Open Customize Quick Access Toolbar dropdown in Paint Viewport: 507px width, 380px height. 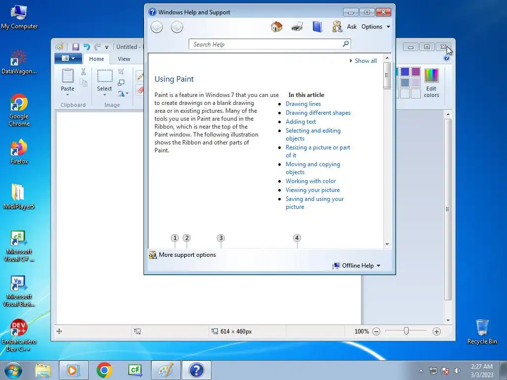coord(107,47)
